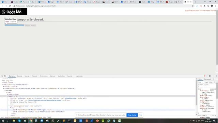Open the notification center icon

pos(214,121)
